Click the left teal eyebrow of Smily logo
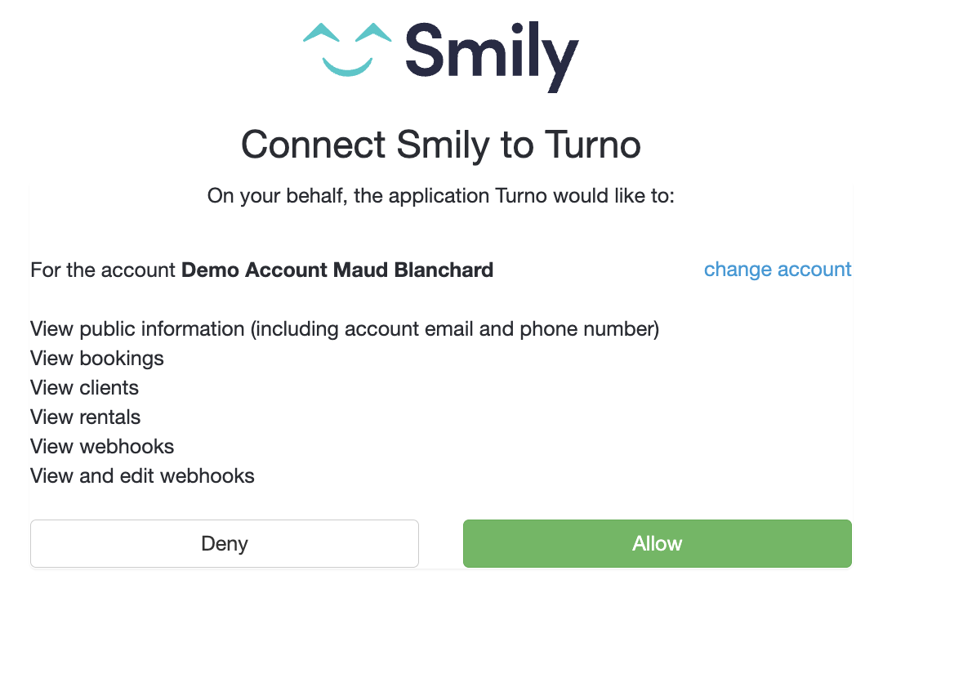This screenshot has width=972, height=678. (321, 34)
